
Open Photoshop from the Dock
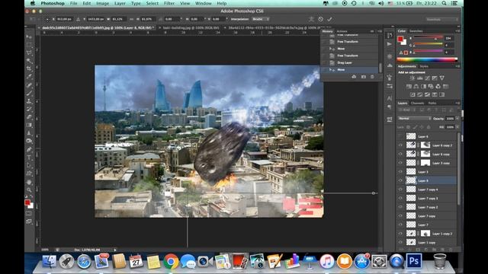click(414, 261)
